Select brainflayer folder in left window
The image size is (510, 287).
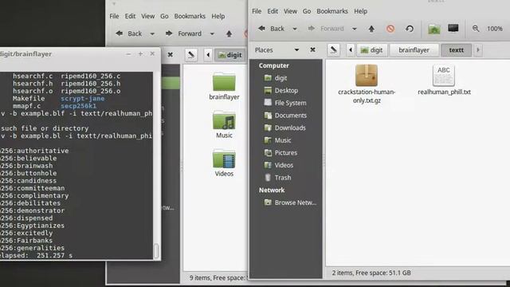tap(224, 86)
